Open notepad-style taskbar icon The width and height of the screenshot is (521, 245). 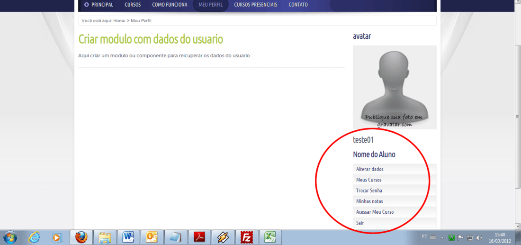pos(175,237)
